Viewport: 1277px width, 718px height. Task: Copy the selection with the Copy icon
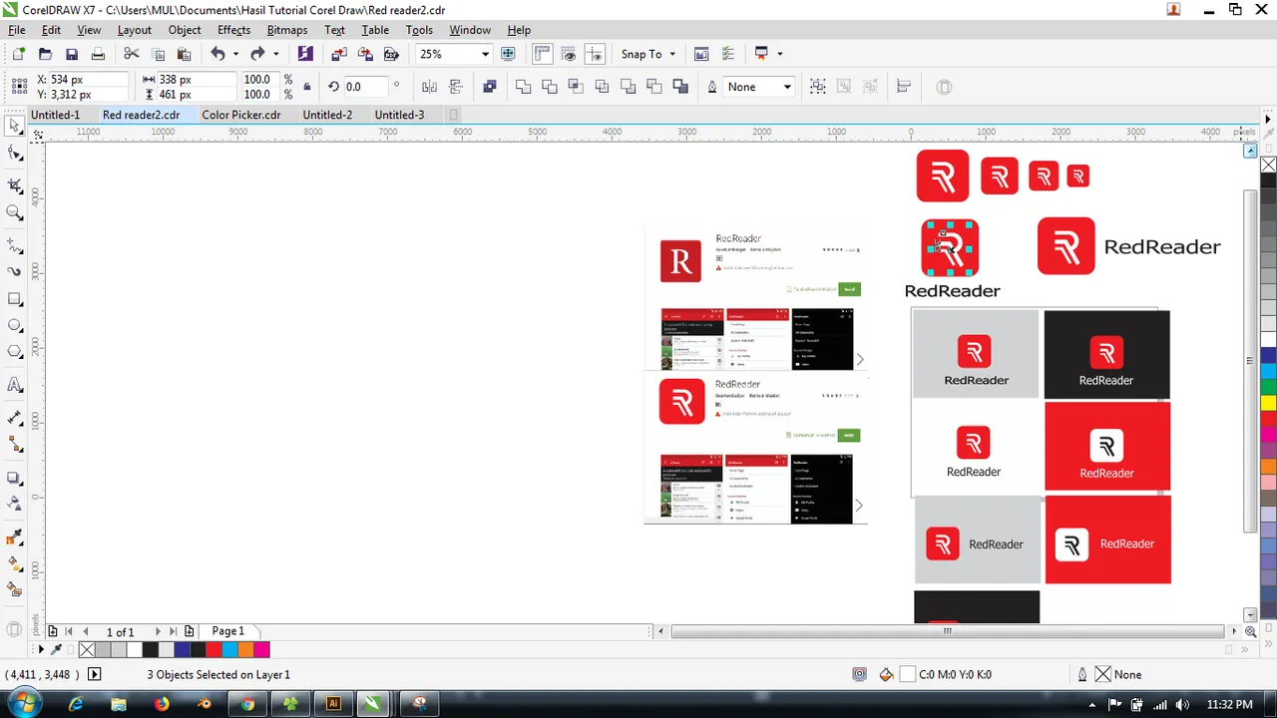[158, 54]
